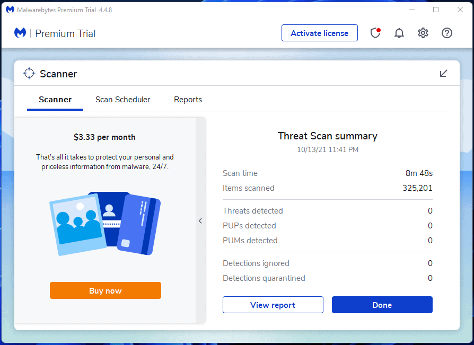Collapse the Scanner panel with diagonal arrow

tap(444, 73)
